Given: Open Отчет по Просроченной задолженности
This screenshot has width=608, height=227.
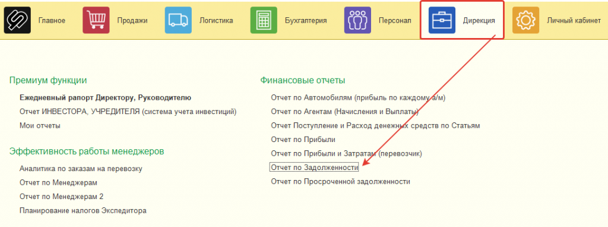Looking at the screenshot, I should (x=340, y=181).
